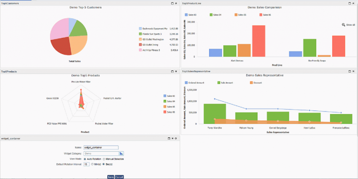Close the Top5Customers panel
This screenshot has width=358, height=179.
176,3
